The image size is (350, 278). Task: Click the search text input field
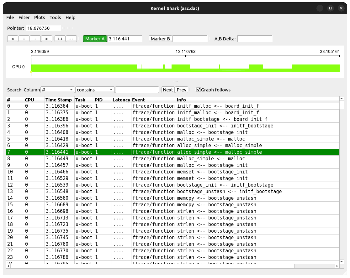[137, 90]
